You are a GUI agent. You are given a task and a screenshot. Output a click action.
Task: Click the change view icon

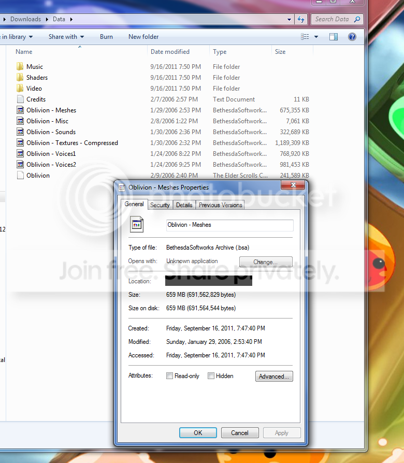click(305, 37)
